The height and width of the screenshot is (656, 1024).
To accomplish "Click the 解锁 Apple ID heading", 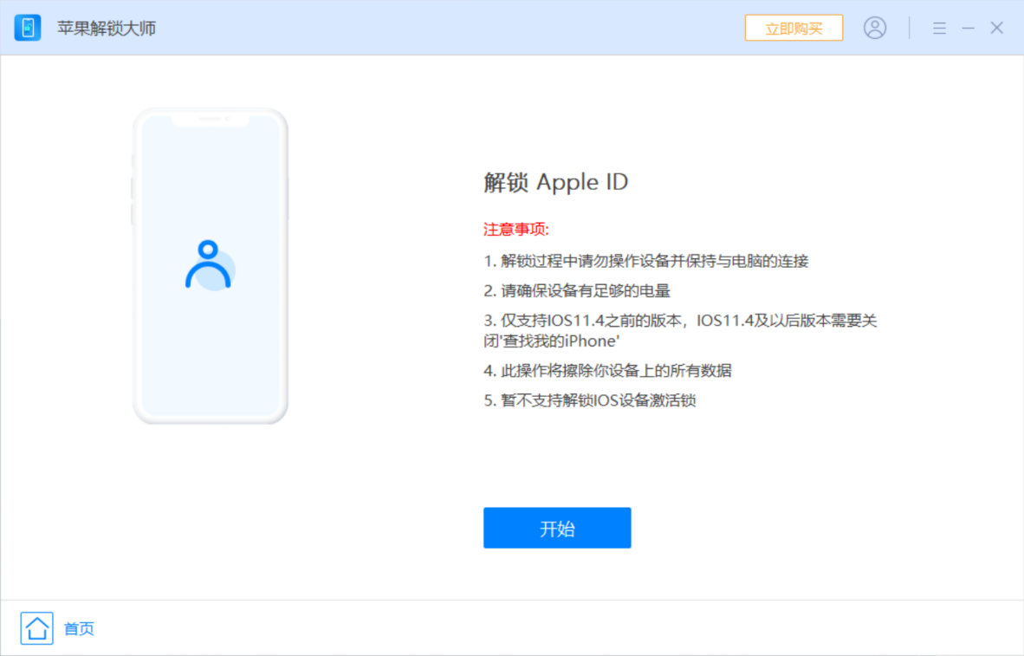I will [555, 182].
